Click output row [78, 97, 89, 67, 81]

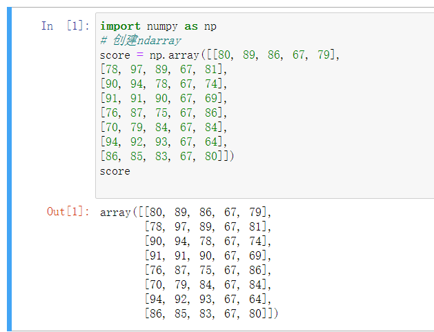[x=208, y=226]
